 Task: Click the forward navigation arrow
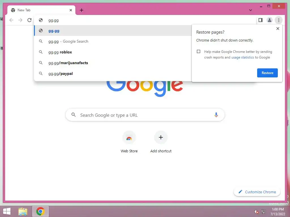20,20
